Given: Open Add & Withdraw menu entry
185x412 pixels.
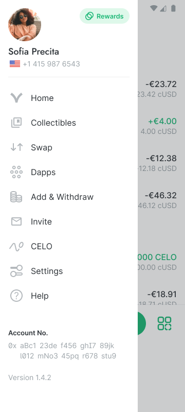Looking at the screenshot, I should 69,197.
